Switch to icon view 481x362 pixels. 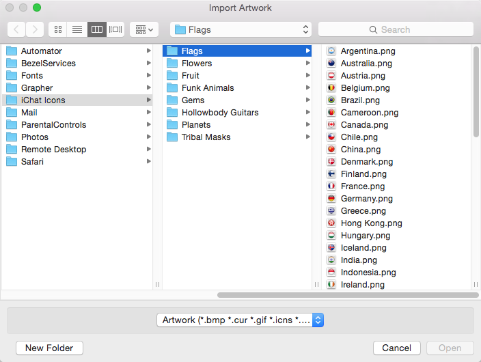[x=57, y=29]
